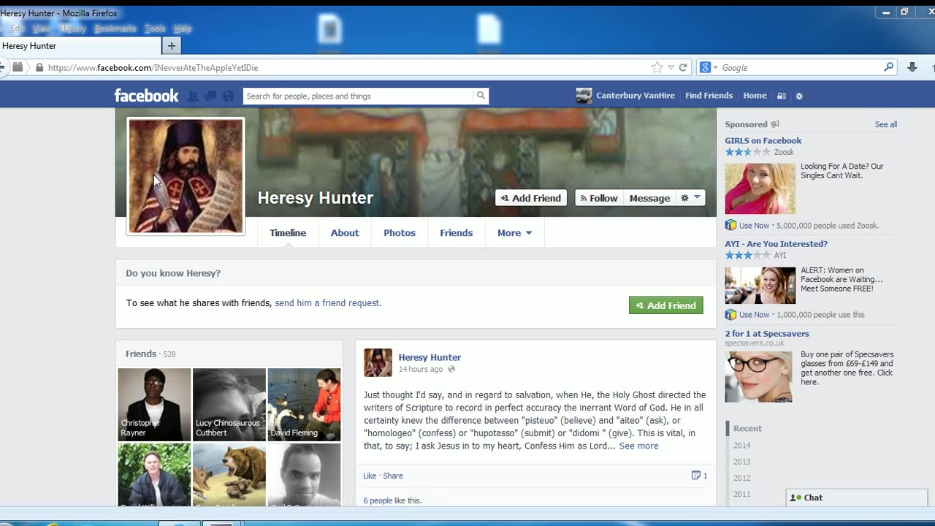
Task: Open comment count icon on post
Action: [x=696, y=476]
